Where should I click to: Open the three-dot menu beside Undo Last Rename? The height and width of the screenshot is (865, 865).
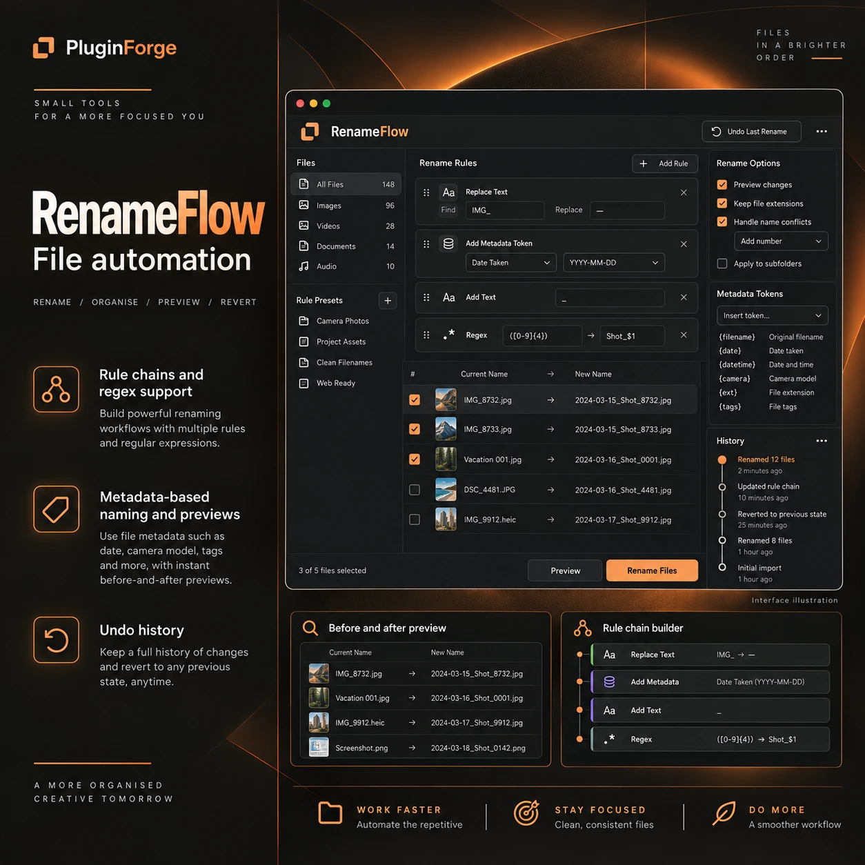click(x=822, y=132)
